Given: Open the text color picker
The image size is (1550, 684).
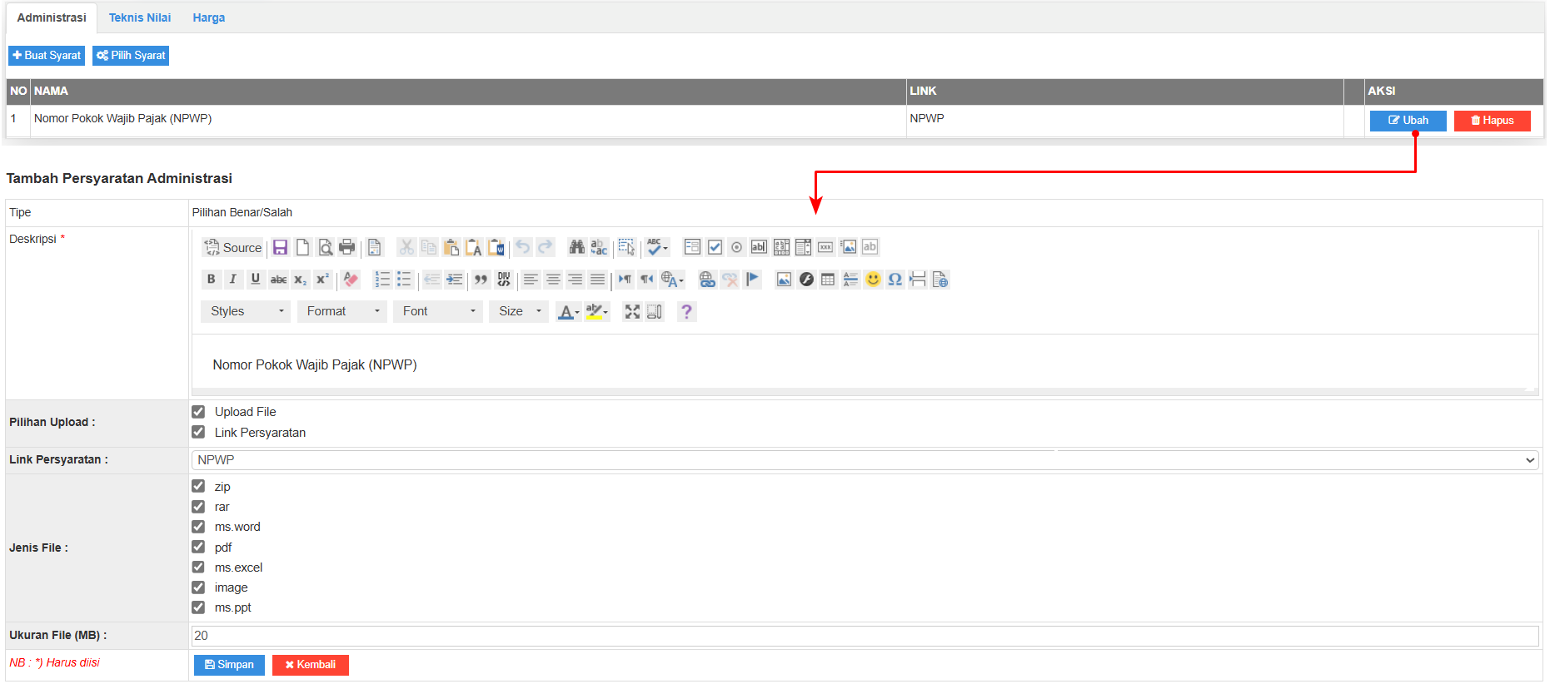Looking at the screenshot, I should [x=569, y=311].
